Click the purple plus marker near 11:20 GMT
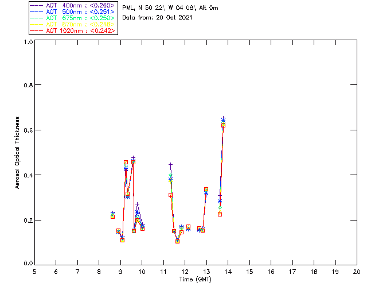 (x=170, y=165)
